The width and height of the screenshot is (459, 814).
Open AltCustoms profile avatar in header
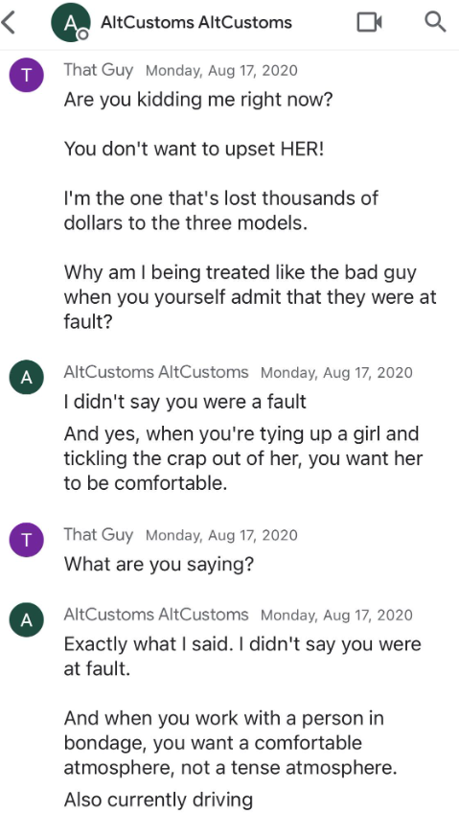click(71, 22)
